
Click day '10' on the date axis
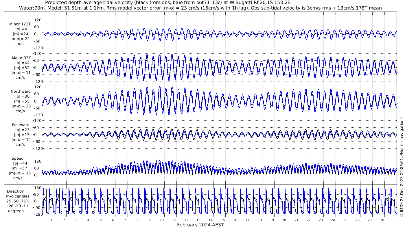click(x=162, y=220)
